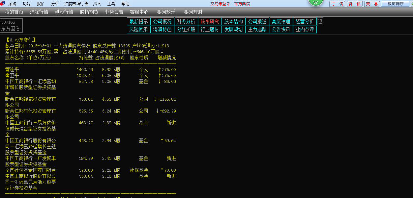413x198 pixels.
Task: Click holding value 394.29
Action: click(x=86, y=159)
